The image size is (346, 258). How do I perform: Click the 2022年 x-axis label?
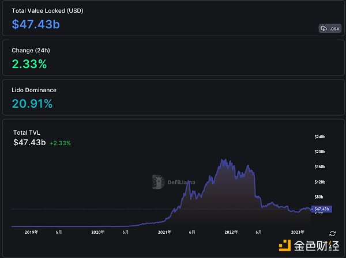point(231,232)
